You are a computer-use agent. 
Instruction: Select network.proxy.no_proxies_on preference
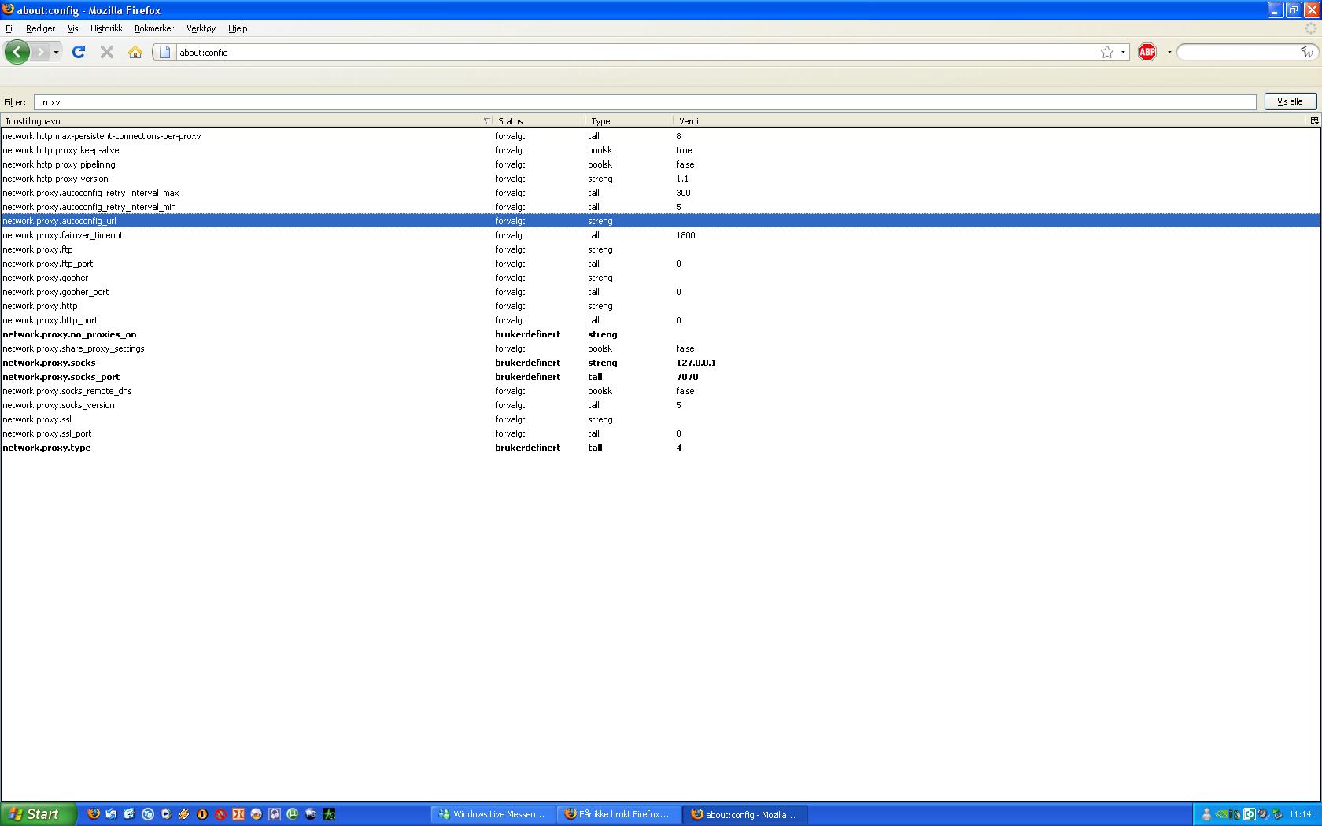pyautogui.click(x=660, y=334)
